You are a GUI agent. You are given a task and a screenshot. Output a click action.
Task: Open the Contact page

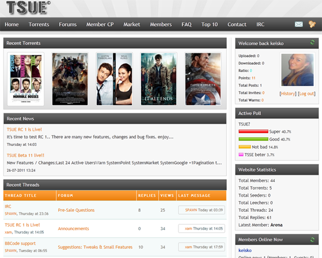tap(237, 24)
